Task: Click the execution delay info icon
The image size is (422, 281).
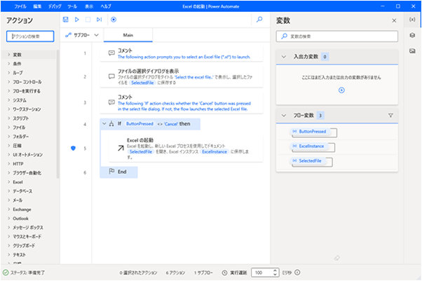Action: pos(297,273)
